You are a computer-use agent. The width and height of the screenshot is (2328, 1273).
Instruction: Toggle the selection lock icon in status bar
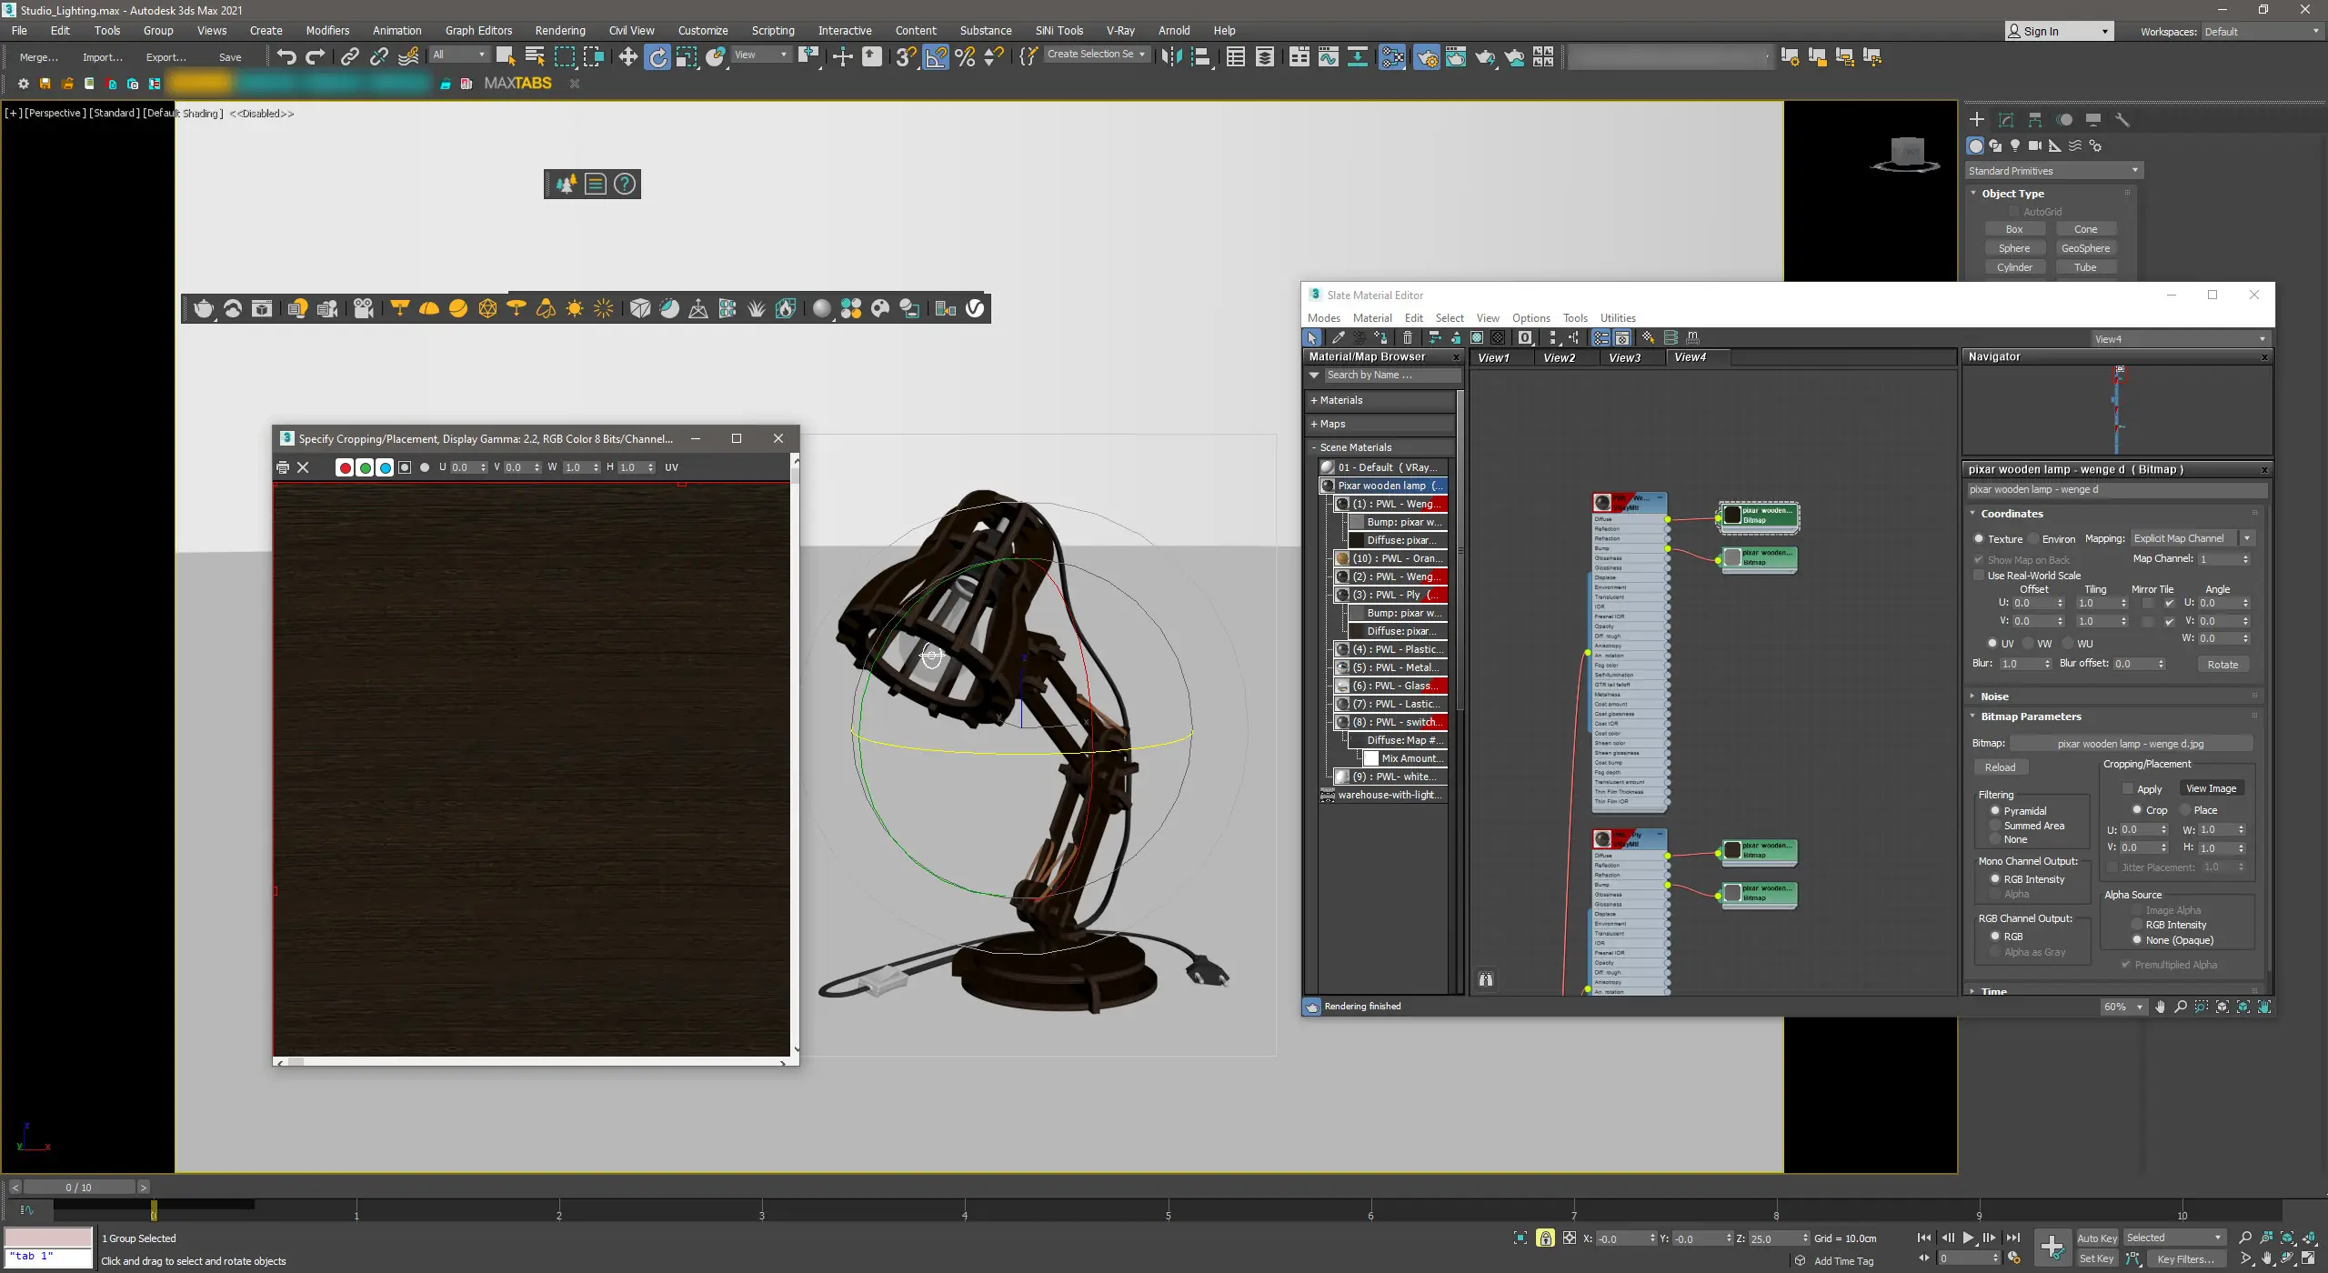(x=1545, y=1238)
